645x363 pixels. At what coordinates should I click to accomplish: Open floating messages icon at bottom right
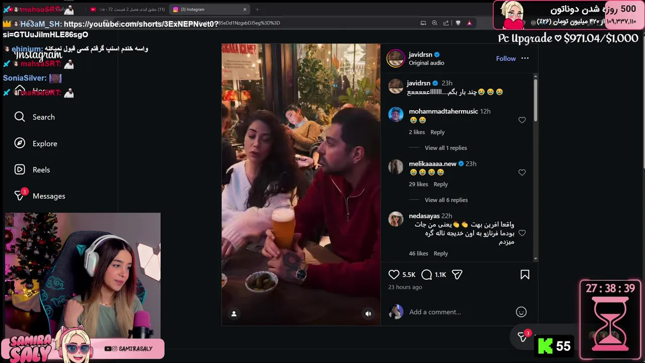(524, 337)
